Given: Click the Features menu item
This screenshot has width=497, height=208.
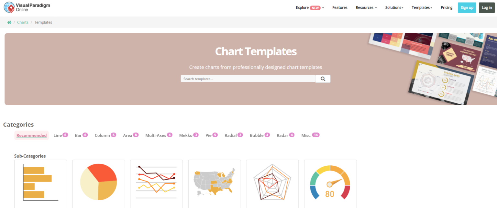Looking at the screenshot, I should click(x=340, y=7).
